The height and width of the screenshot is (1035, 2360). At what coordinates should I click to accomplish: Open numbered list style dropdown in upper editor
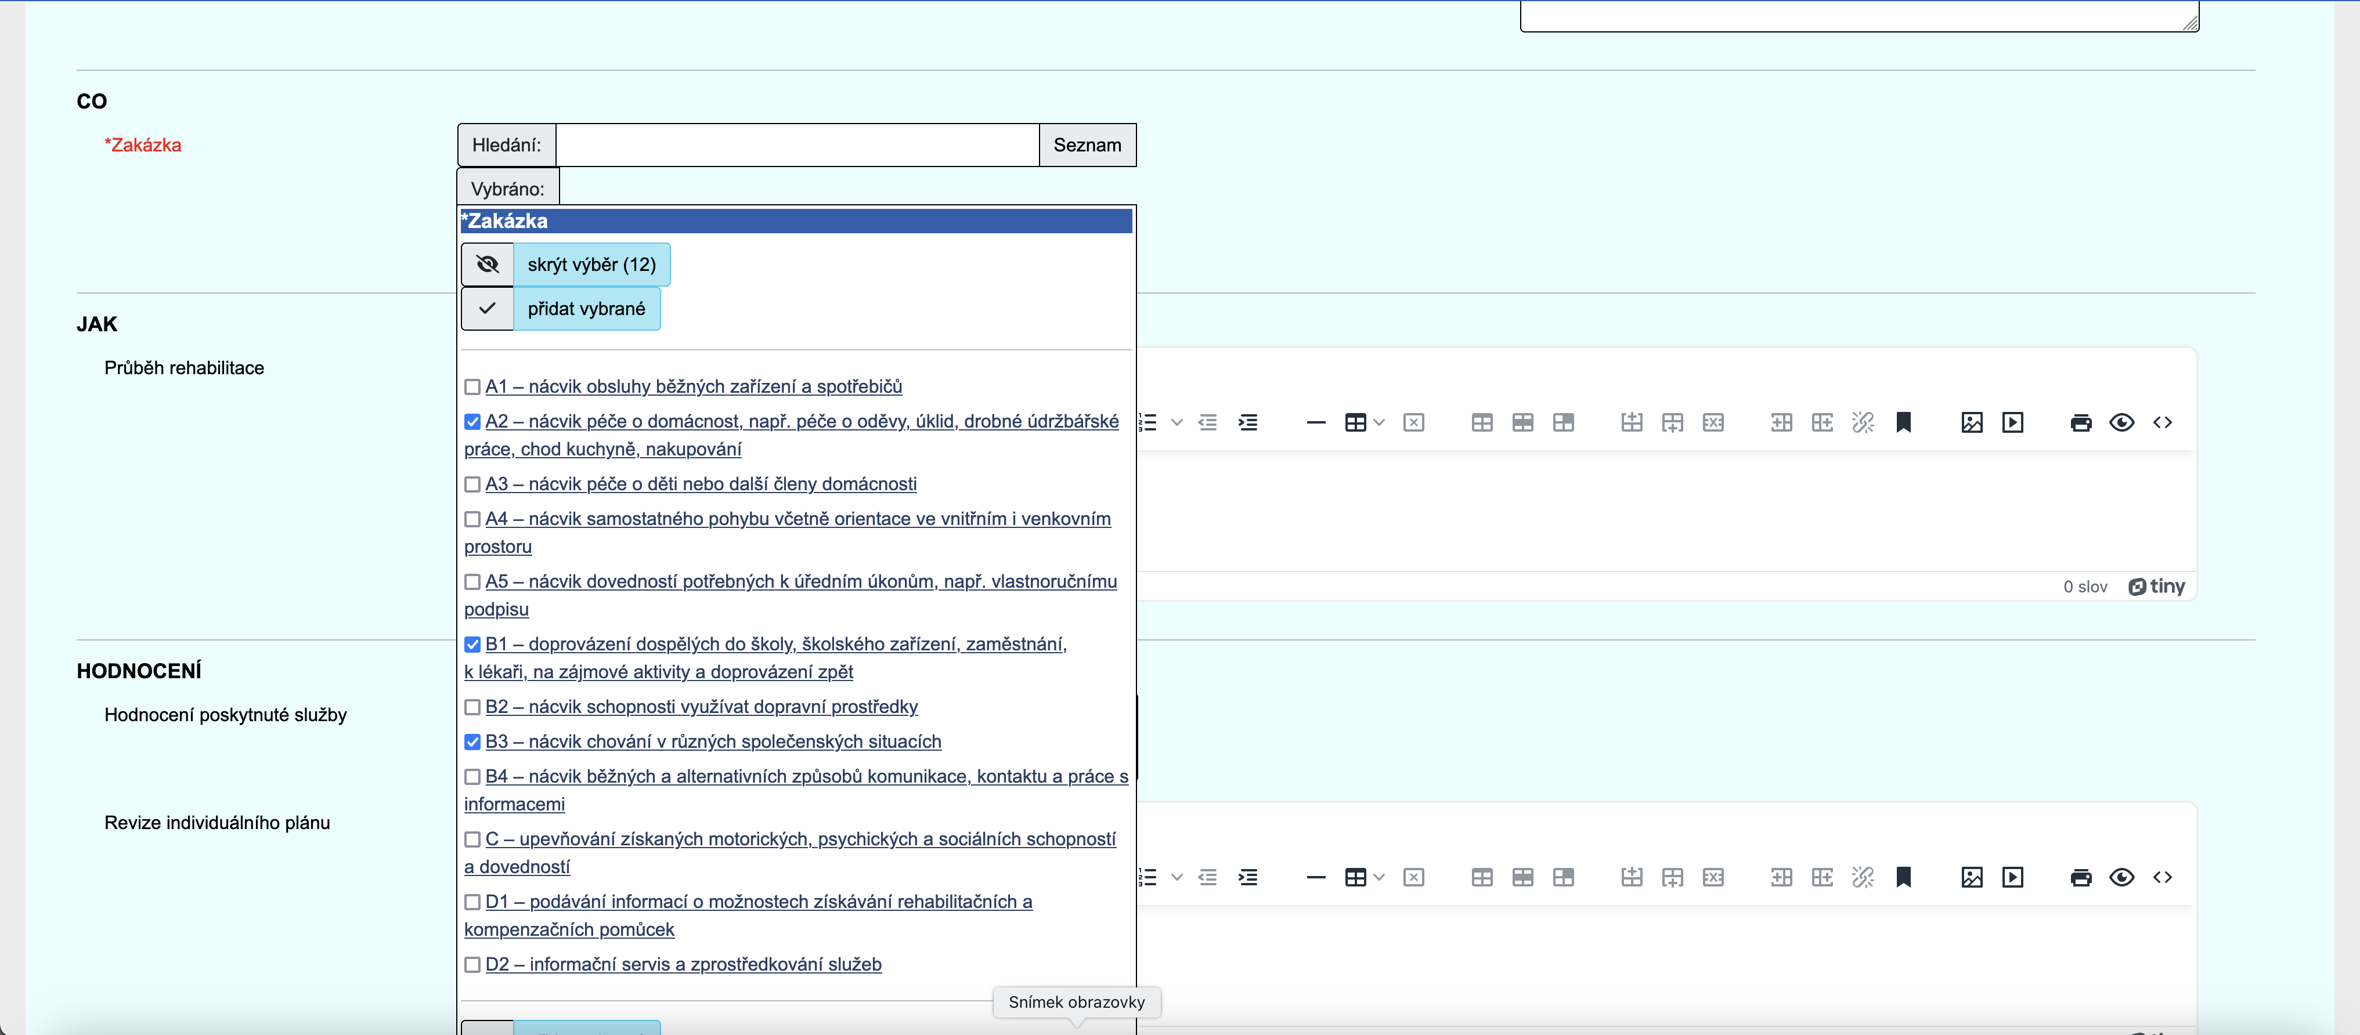tap(1177, 422)
